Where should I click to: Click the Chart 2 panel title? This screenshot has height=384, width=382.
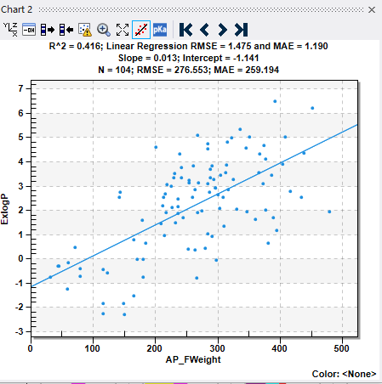(x=17, y=9)
